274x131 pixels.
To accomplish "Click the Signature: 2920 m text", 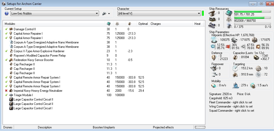I will (x=220, y=94).
